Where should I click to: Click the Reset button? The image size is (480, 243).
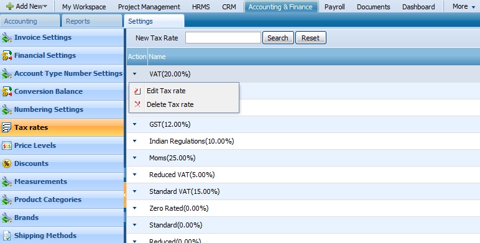311,38
